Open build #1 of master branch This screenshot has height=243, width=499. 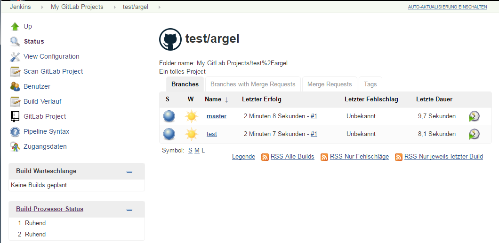pyautogui.click(x=314, y=116)
